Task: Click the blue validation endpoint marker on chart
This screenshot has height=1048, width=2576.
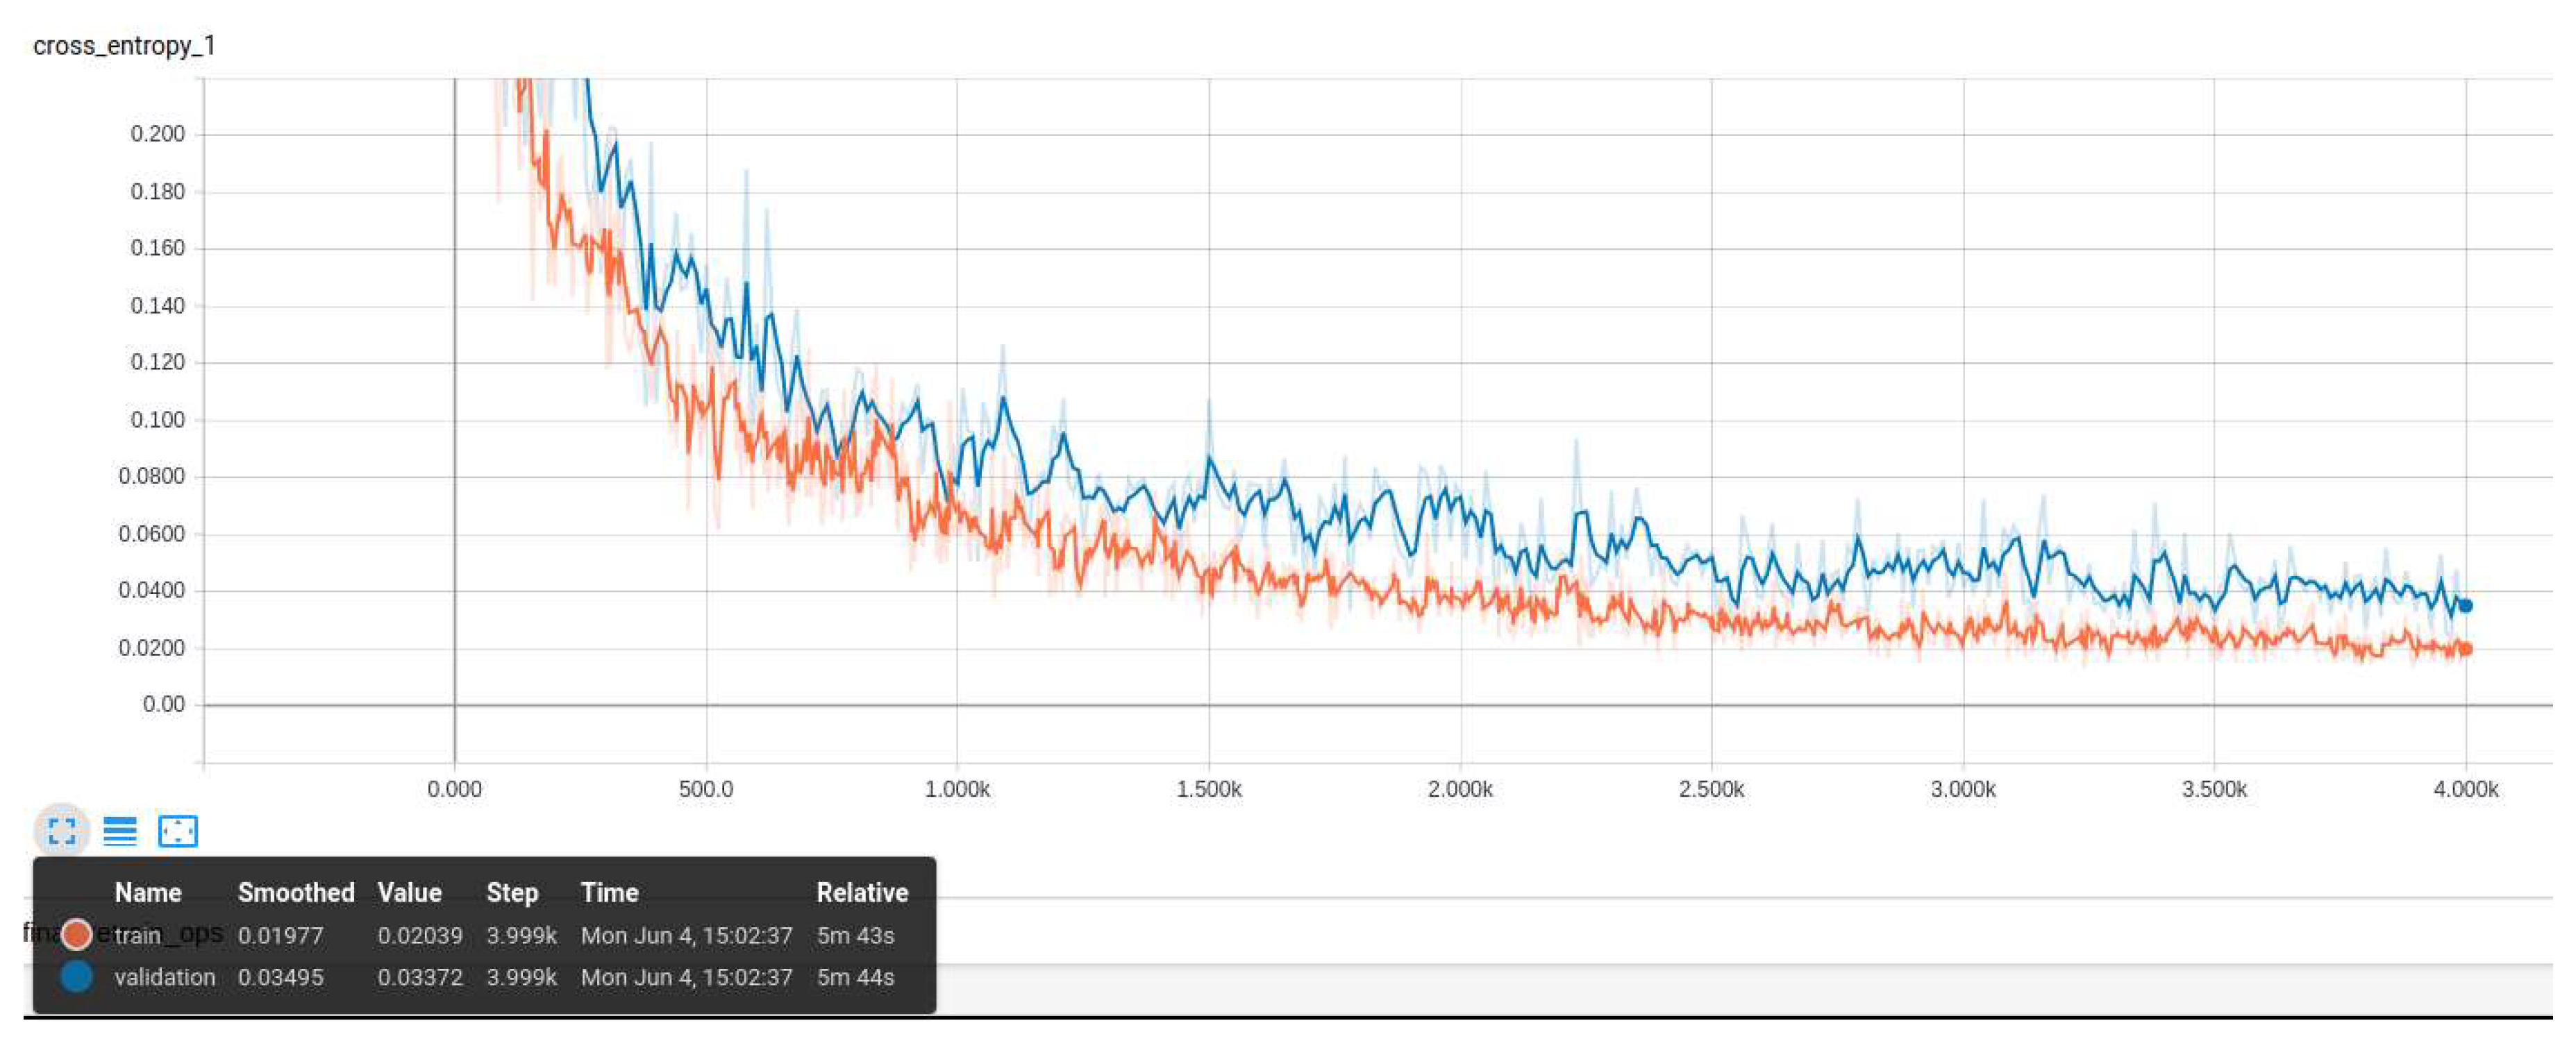Action: pyautogui.click(x=2465, y=605)
